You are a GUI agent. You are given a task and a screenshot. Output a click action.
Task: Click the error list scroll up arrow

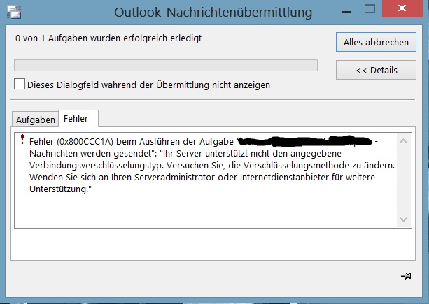click(x=403, y=141)
